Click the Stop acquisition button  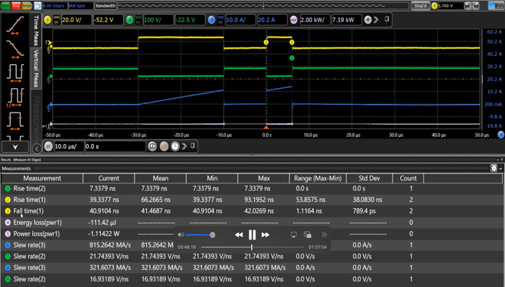pos(16,5)
